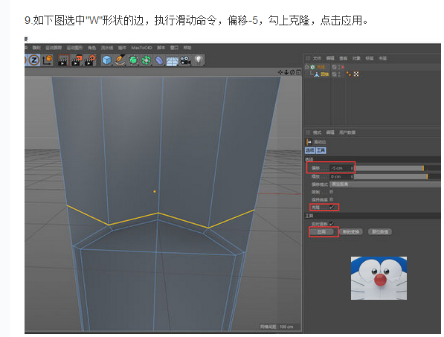
Task: Toggle the Z axis lock icon
Action: (34, 60)
